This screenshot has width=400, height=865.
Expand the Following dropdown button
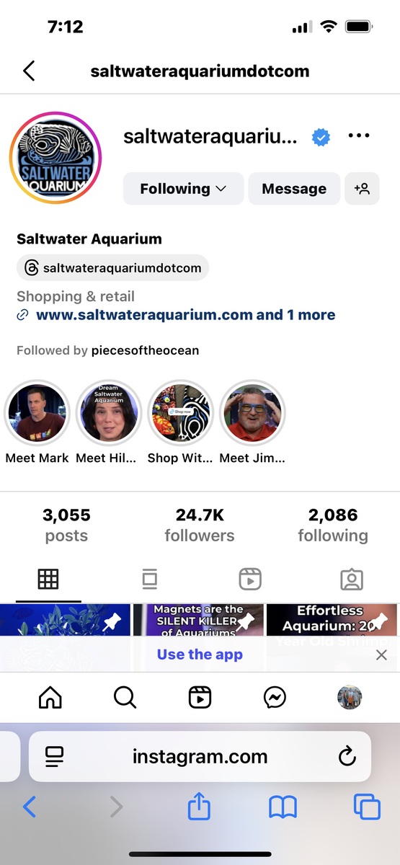(x=183, y=189)
